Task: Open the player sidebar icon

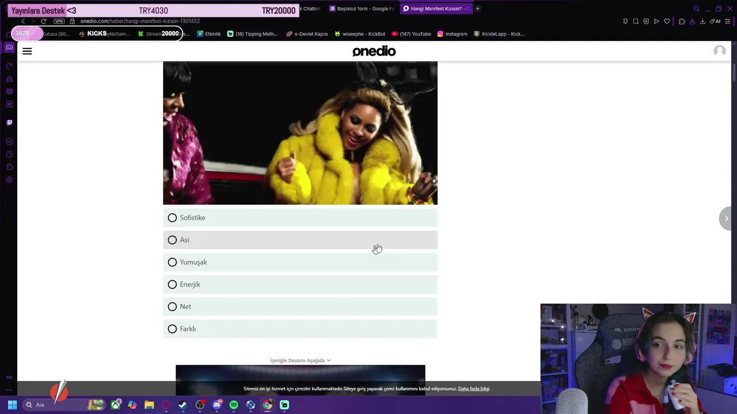Action: (9, 141)
